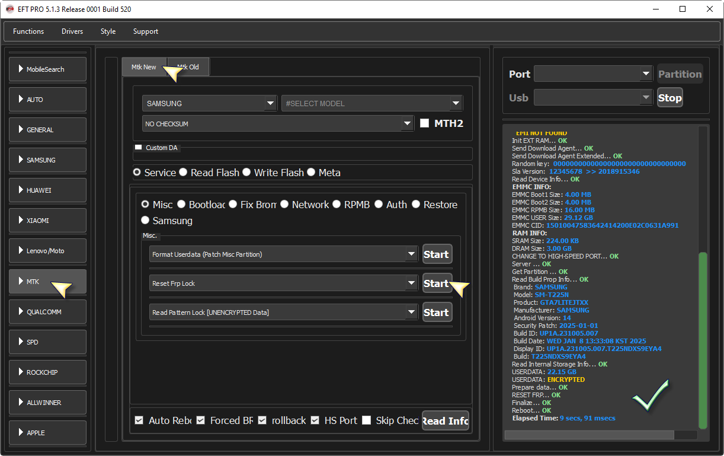Image resolution: width=724 pixels, height=456 pixels.
Task: Select the Auth radio option
Action: 379,205
